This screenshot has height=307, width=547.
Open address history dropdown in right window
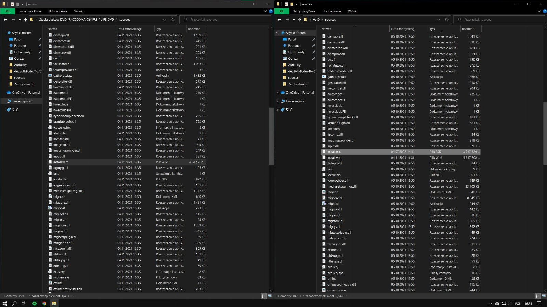[438, 20]
